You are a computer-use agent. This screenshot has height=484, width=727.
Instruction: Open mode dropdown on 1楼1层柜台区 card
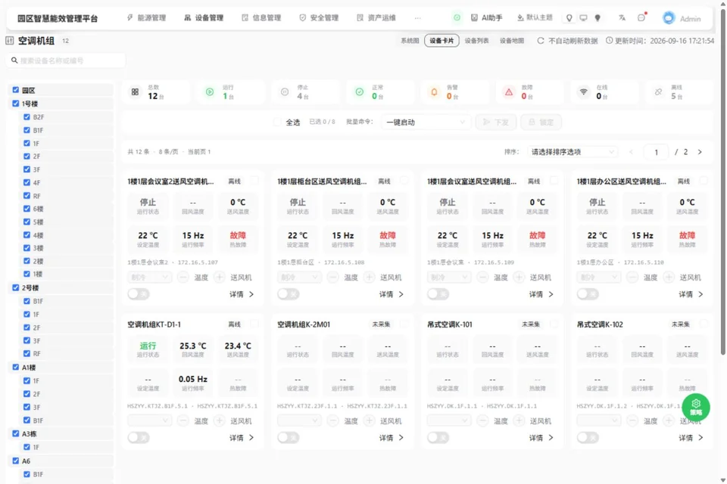coord(299,277)
